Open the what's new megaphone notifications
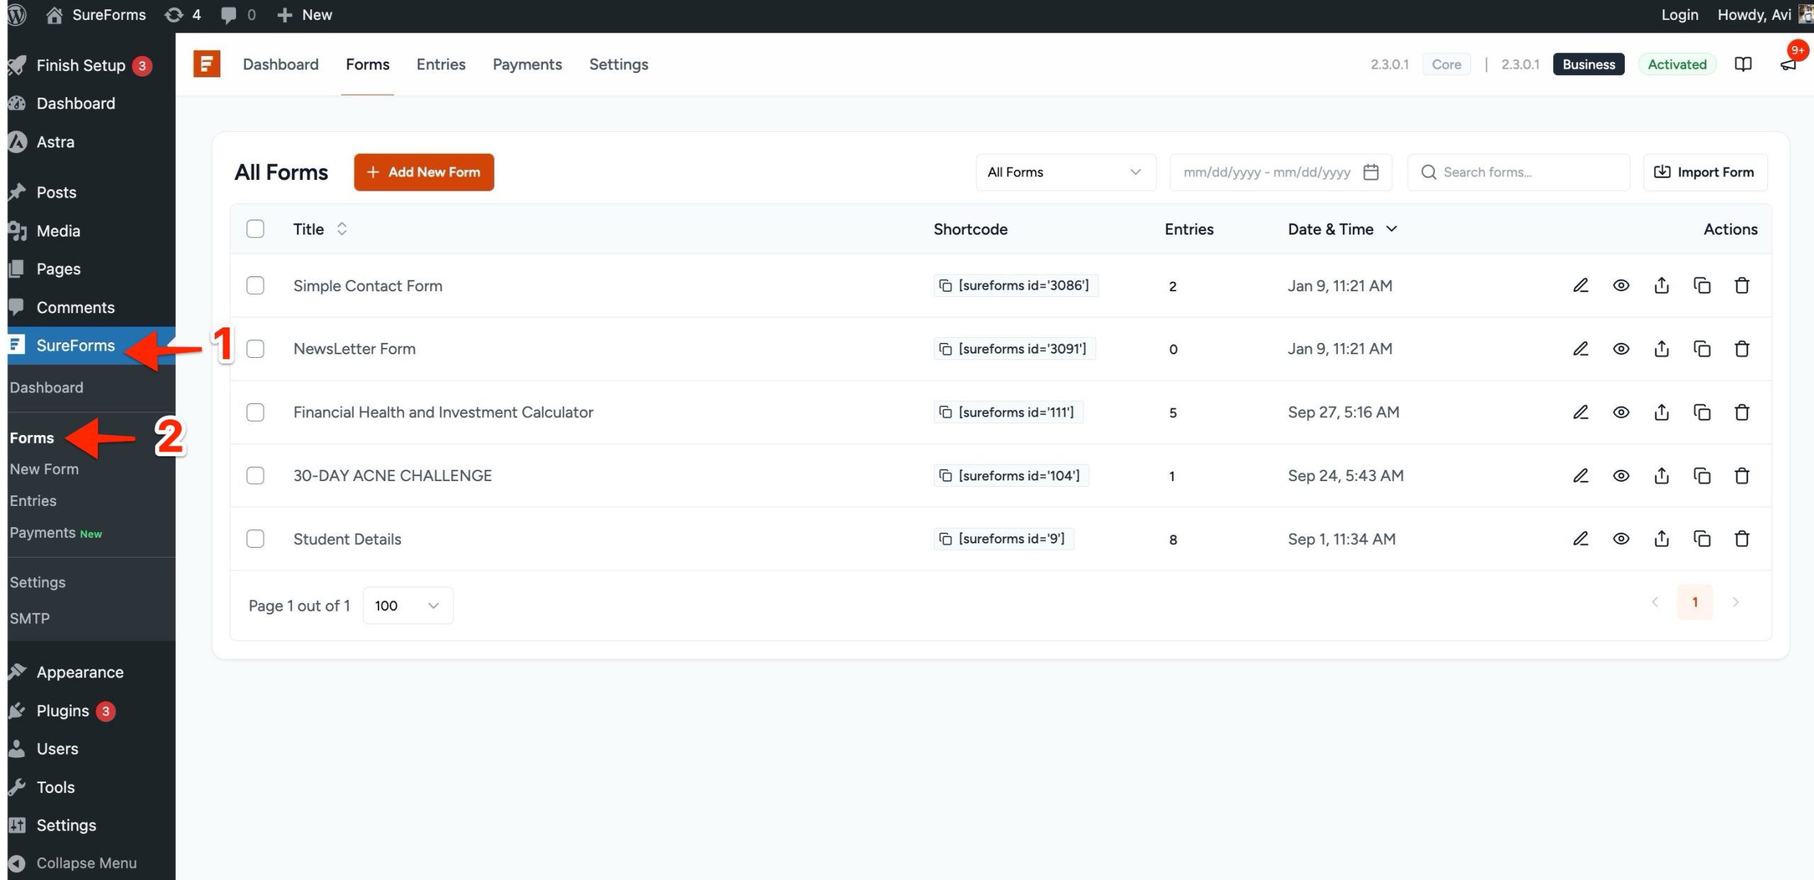This screenshot has width=1814, height=880. [1788, 64]
